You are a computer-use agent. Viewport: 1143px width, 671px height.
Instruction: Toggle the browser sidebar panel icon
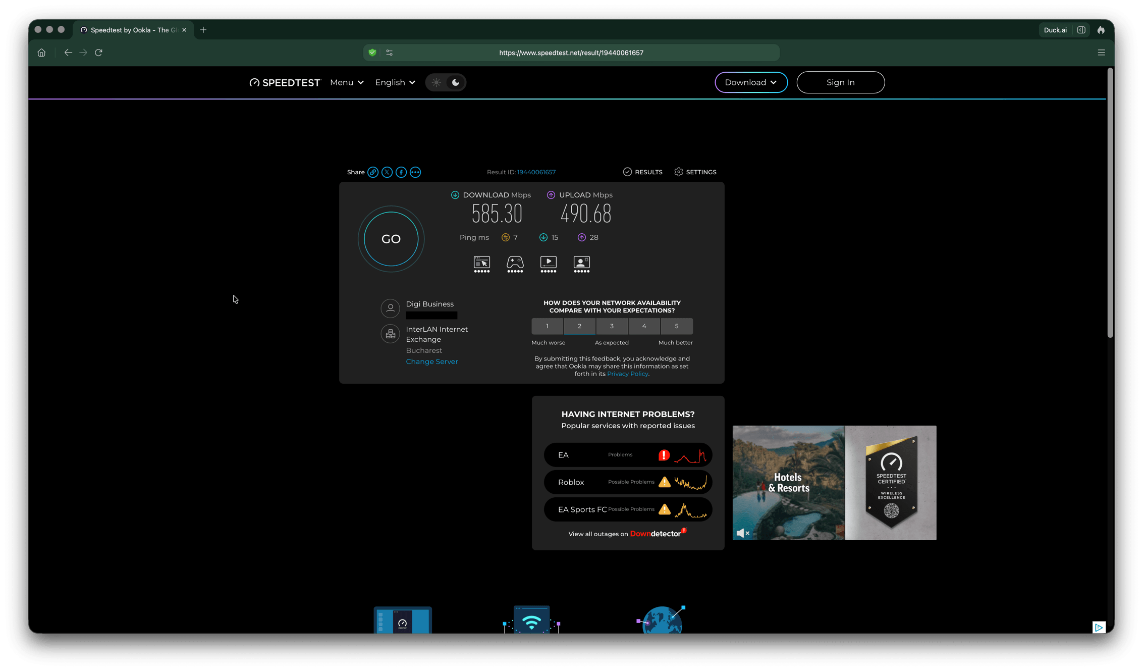click(x=1081, y=30)
